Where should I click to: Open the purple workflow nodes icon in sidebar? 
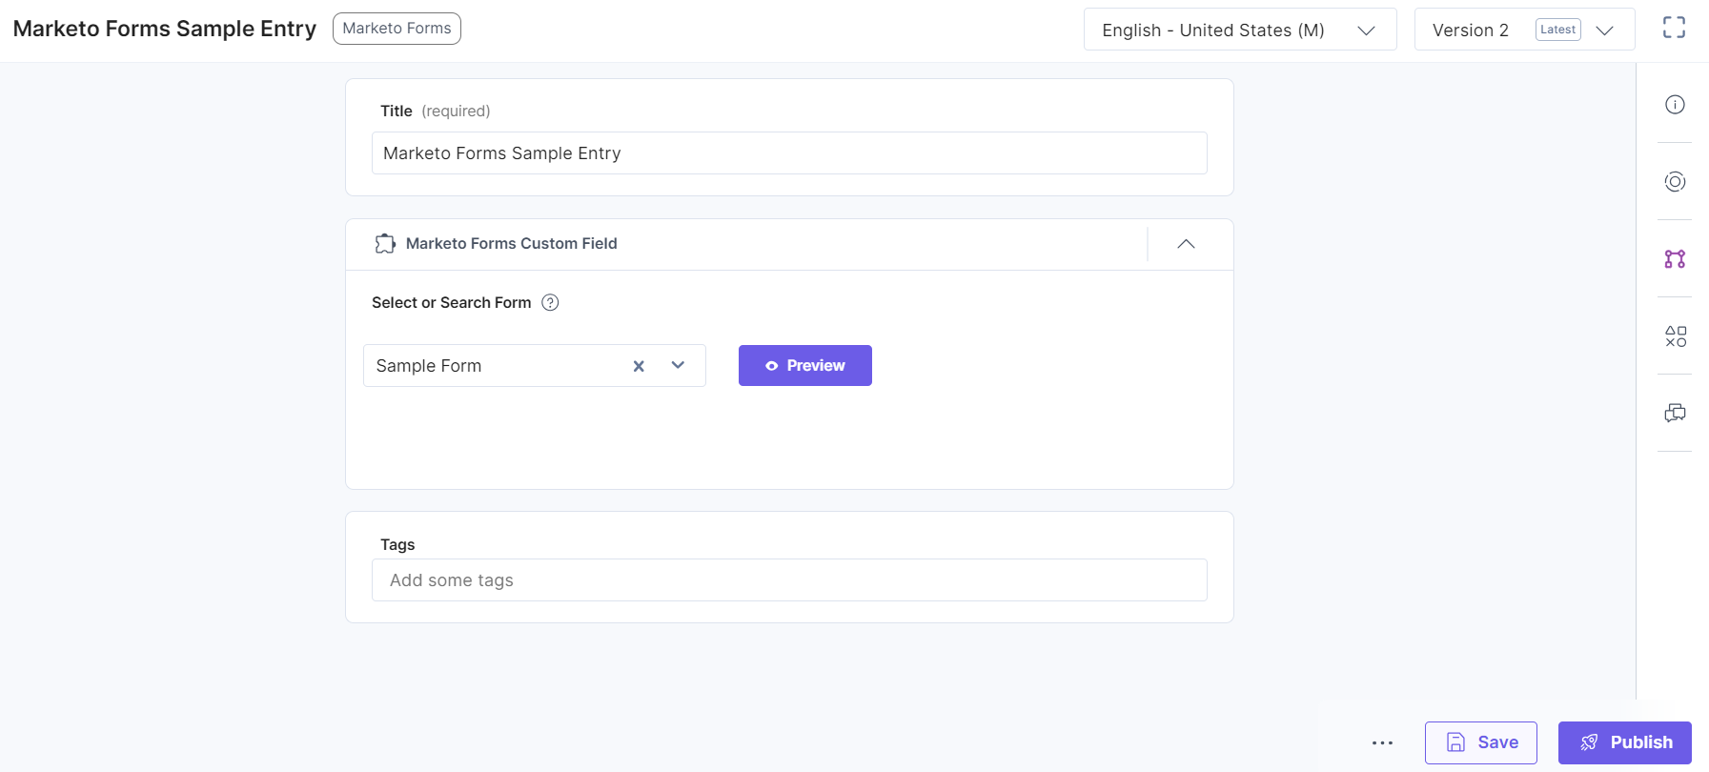pyautogui.click(x=1675, y=258)
